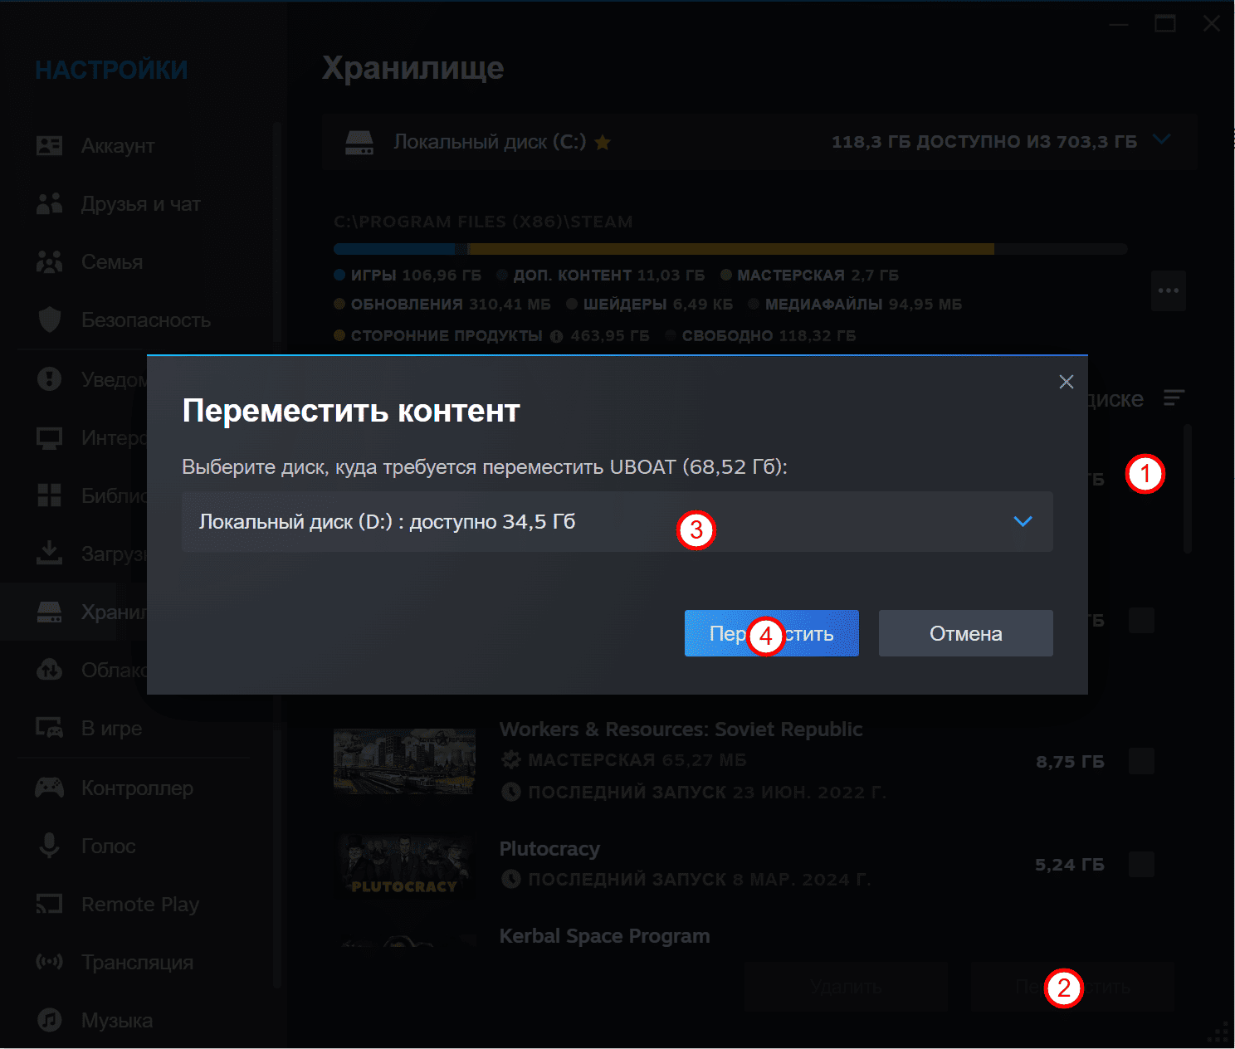Tick the dimmed checkbox under the dialog's right edge
1235x1049 pixels.
click(1142, 620)
